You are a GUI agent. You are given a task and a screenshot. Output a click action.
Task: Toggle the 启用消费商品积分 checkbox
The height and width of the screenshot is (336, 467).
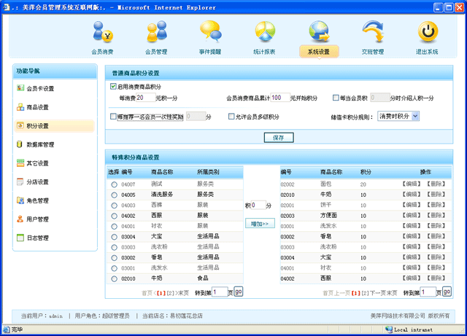(x=113, y=86)
